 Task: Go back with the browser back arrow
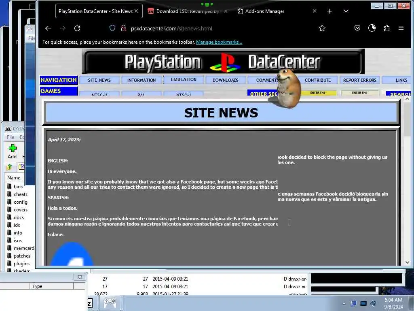(x=48, y=28)
